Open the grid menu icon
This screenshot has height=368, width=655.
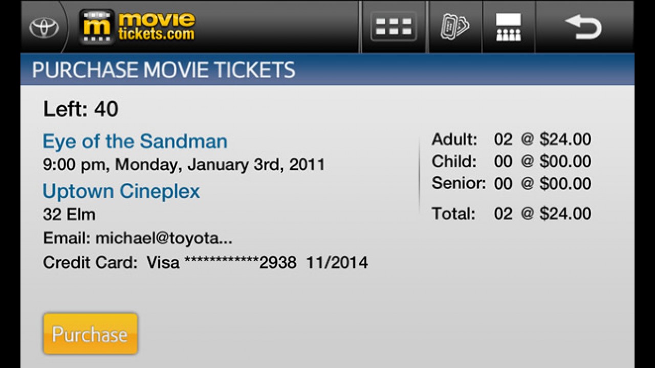click(x=393, y=27)
